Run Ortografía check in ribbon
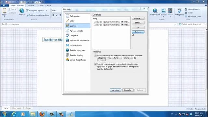The height and width of the screenshot is (117, 208). (x=179, y=12)
